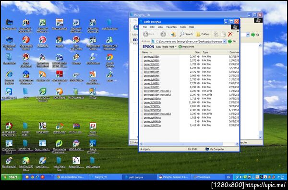288x190 pixels.
Task: Select the Adobe Photoshop desktop shortcut
Action: pyautogui.click(x=93, y=147)
